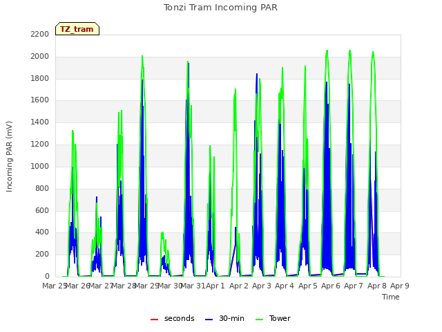Viewport: 442px width, 332px height.
Task: Click the 1000 y-axis tick label
Action: [40, 166]
